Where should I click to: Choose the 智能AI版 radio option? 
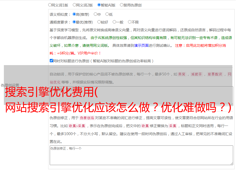99,5
